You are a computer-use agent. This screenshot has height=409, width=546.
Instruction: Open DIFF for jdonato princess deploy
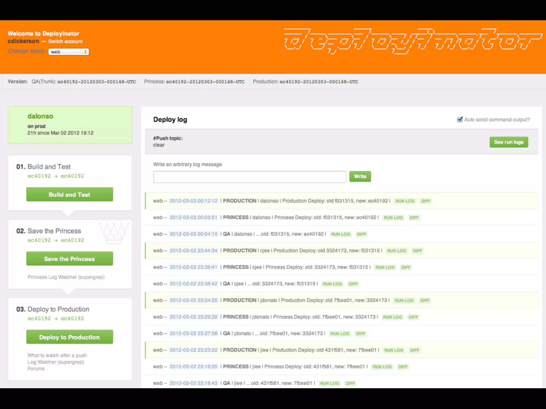[413, 317]
